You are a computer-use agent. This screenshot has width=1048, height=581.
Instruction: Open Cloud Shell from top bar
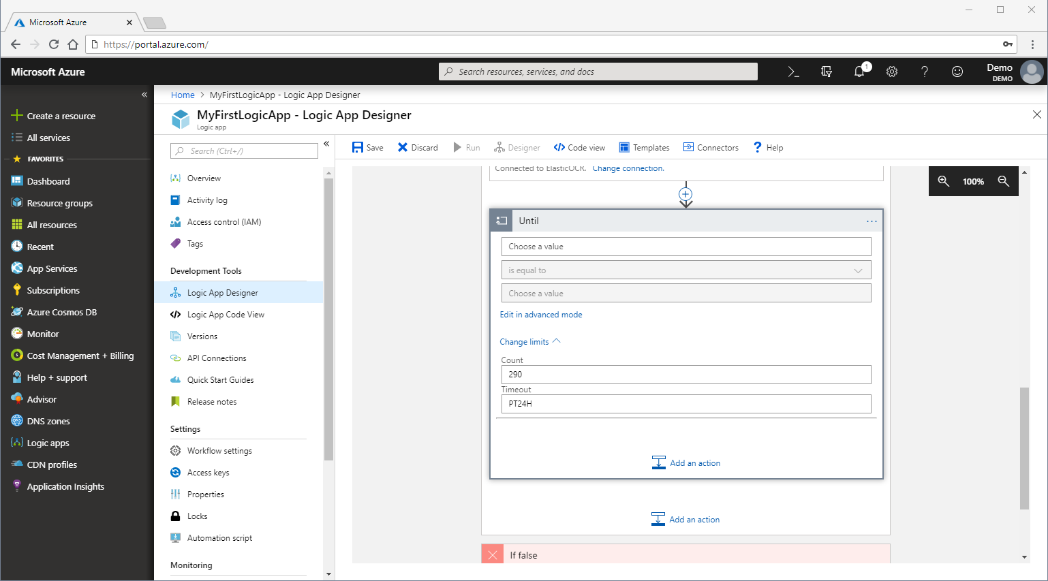point(793,72)
